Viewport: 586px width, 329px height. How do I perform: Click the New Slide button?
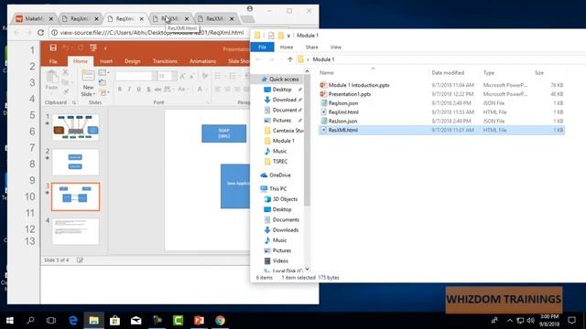tap(88, 83)
